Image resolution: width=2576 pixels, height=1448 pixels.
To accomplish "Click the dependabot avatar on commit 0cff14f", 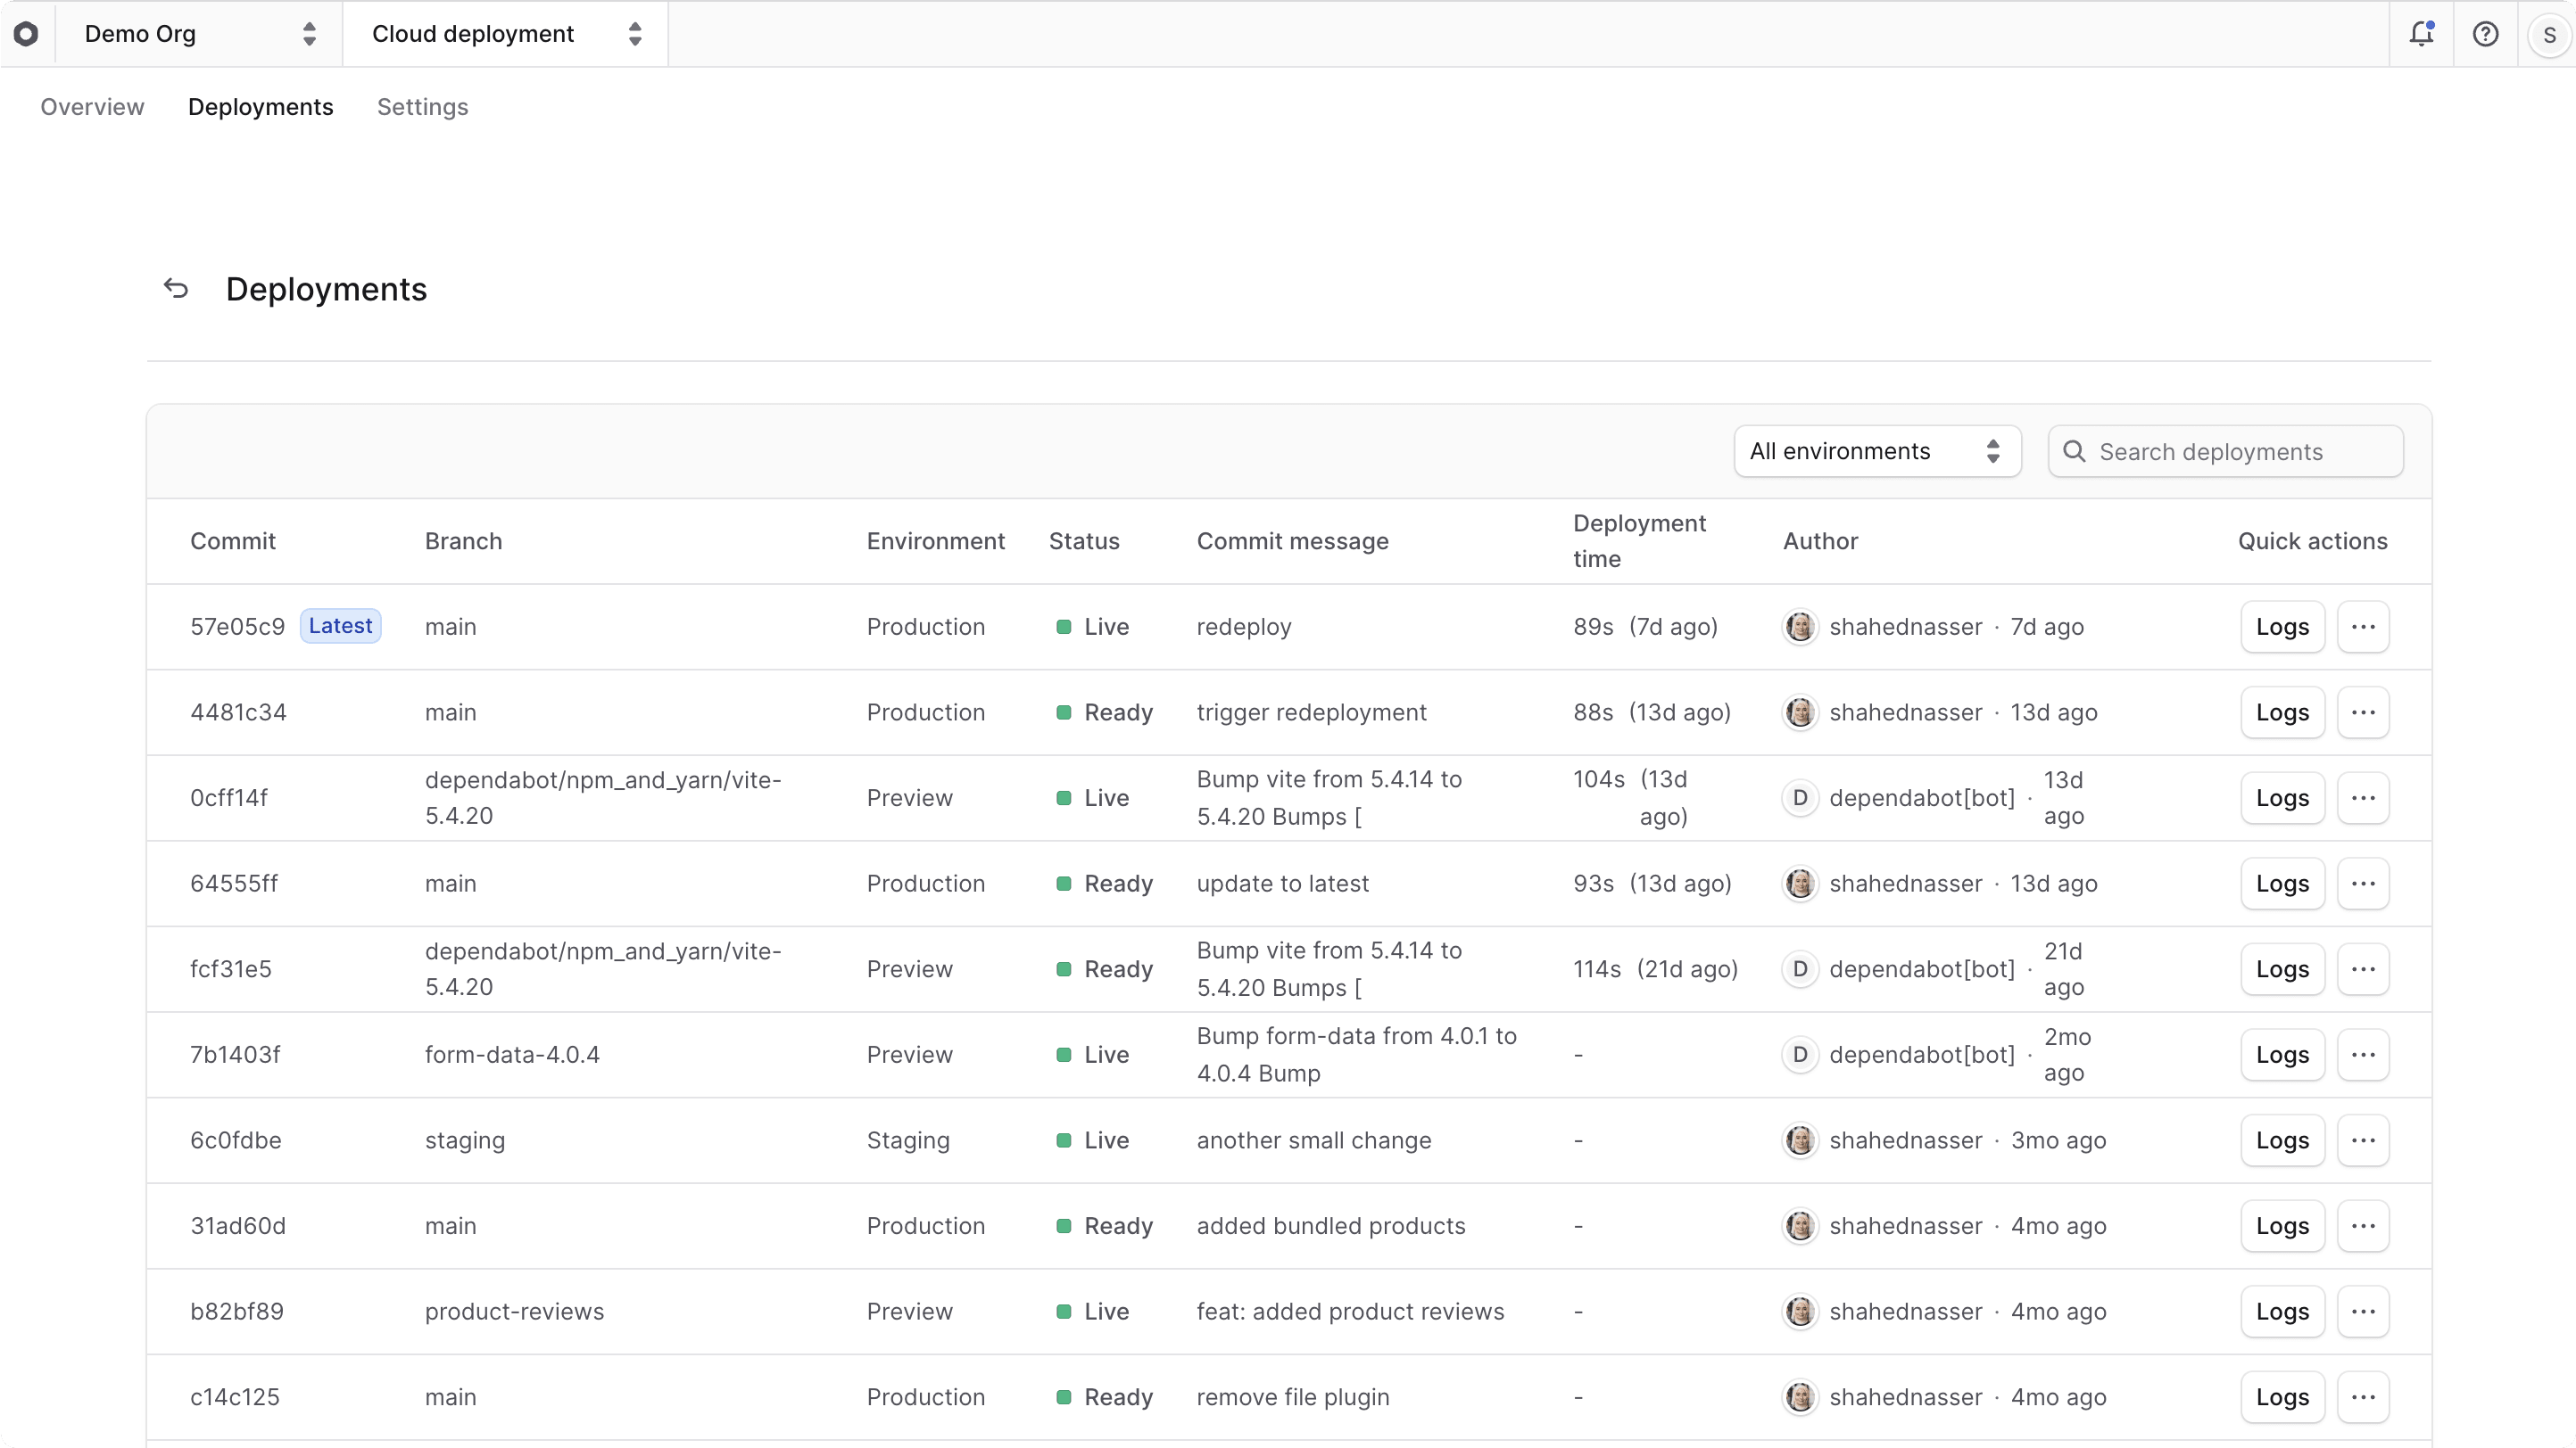I will [x=1800, y=797].
